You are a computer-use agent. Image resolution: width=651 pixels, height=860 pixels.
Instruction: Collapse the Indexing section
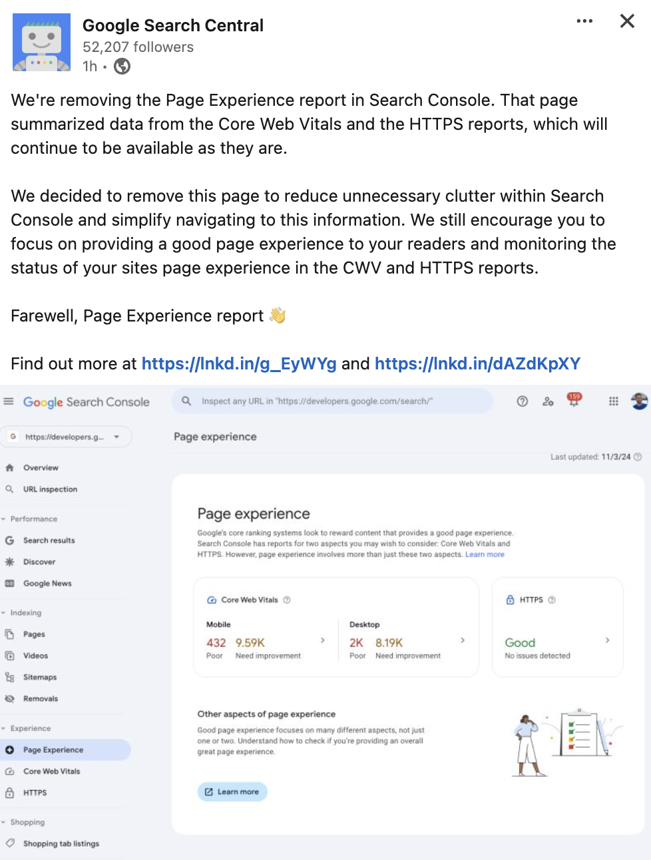pos(8,612)
